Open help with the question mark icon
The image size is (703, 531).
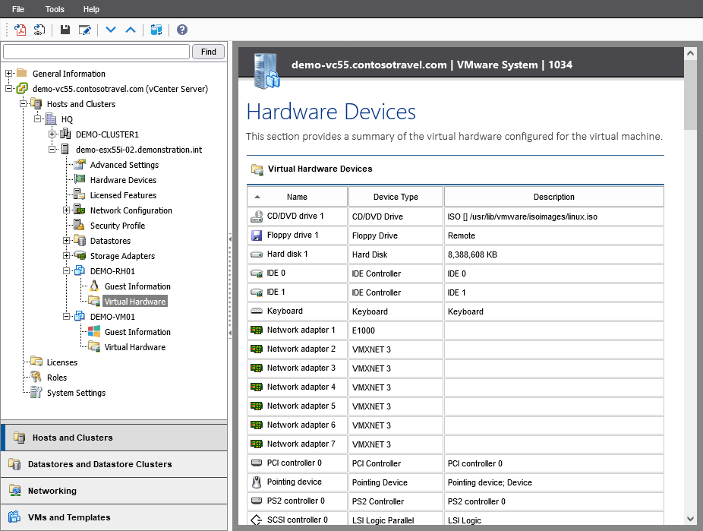(181, 30)
